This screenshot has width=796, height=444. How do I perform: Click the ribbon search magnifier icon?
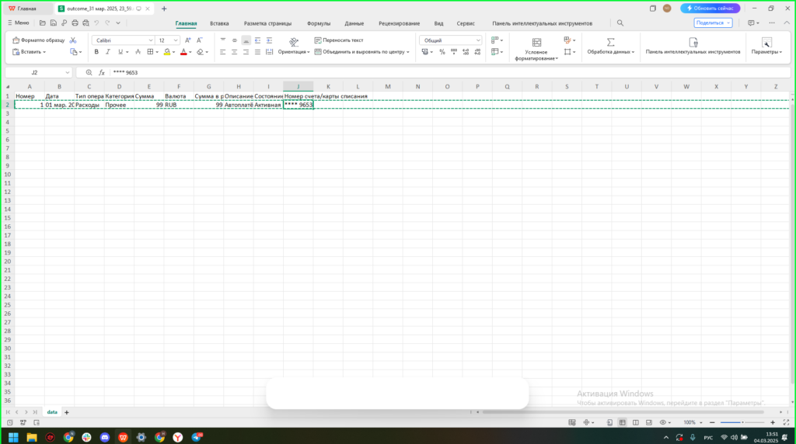point(620,23)
